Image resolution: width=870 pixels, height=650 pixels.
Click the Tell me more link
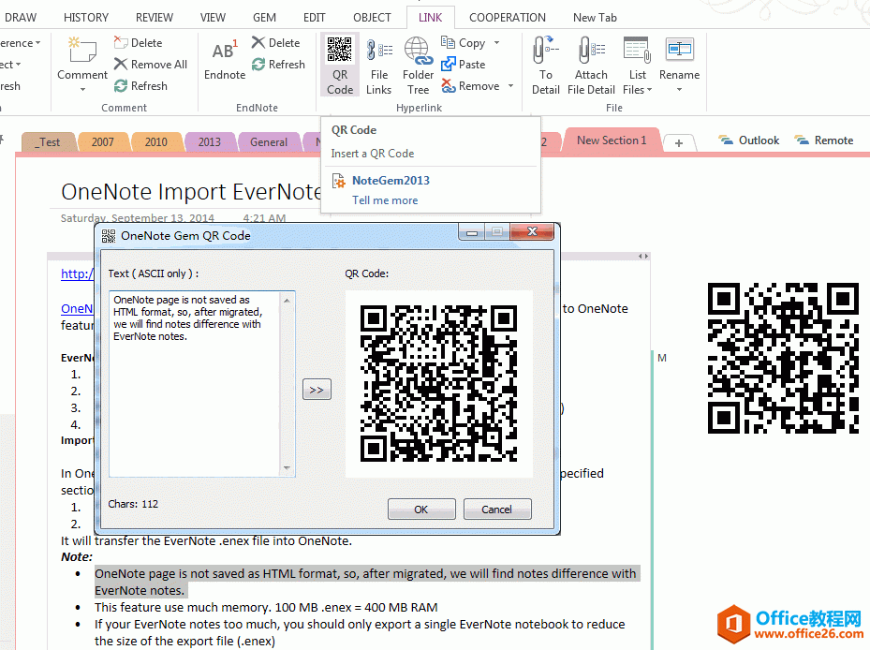384,199
